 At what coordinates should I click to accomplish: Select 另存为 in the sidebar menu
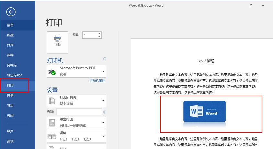[x=12, y=65]
